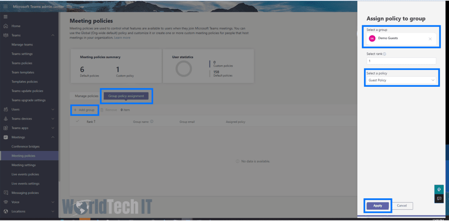The height and width of the screenshot is (221, 449).
Task: Open Teams upgrade settings in sidebar
Action: 29,100
